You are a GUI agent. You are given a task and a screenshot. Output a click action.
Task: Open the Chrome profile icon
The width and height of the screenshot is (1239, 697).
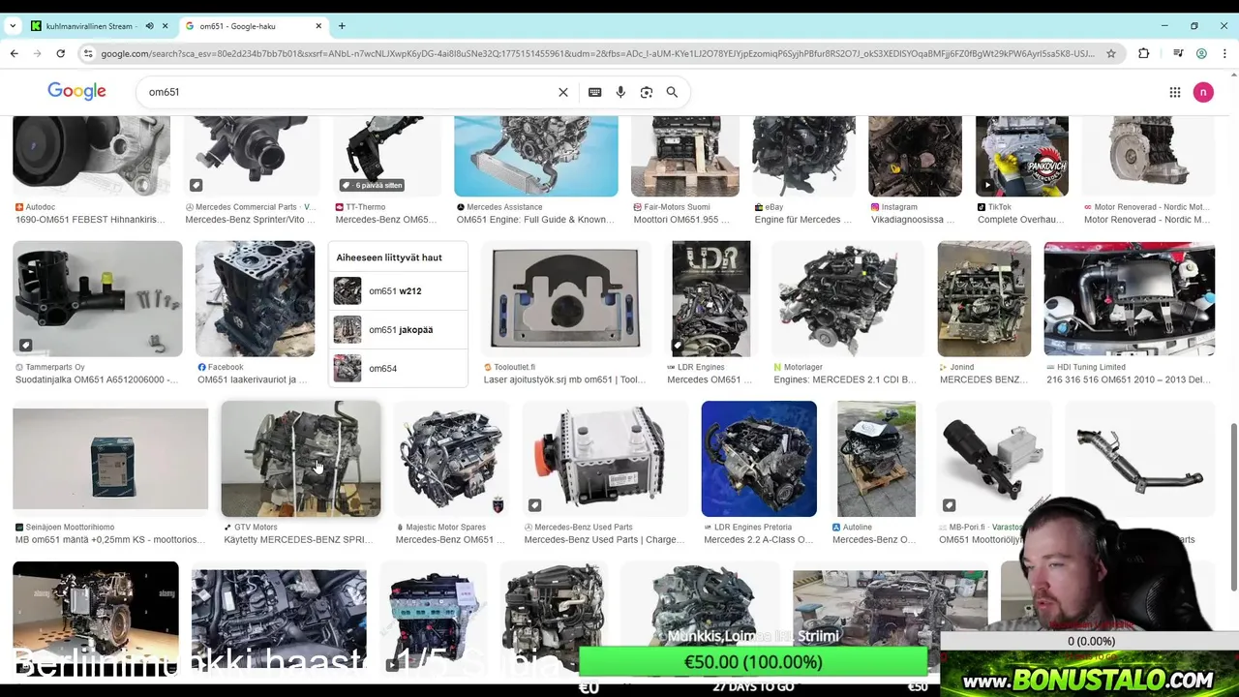tap(1201, 53)
